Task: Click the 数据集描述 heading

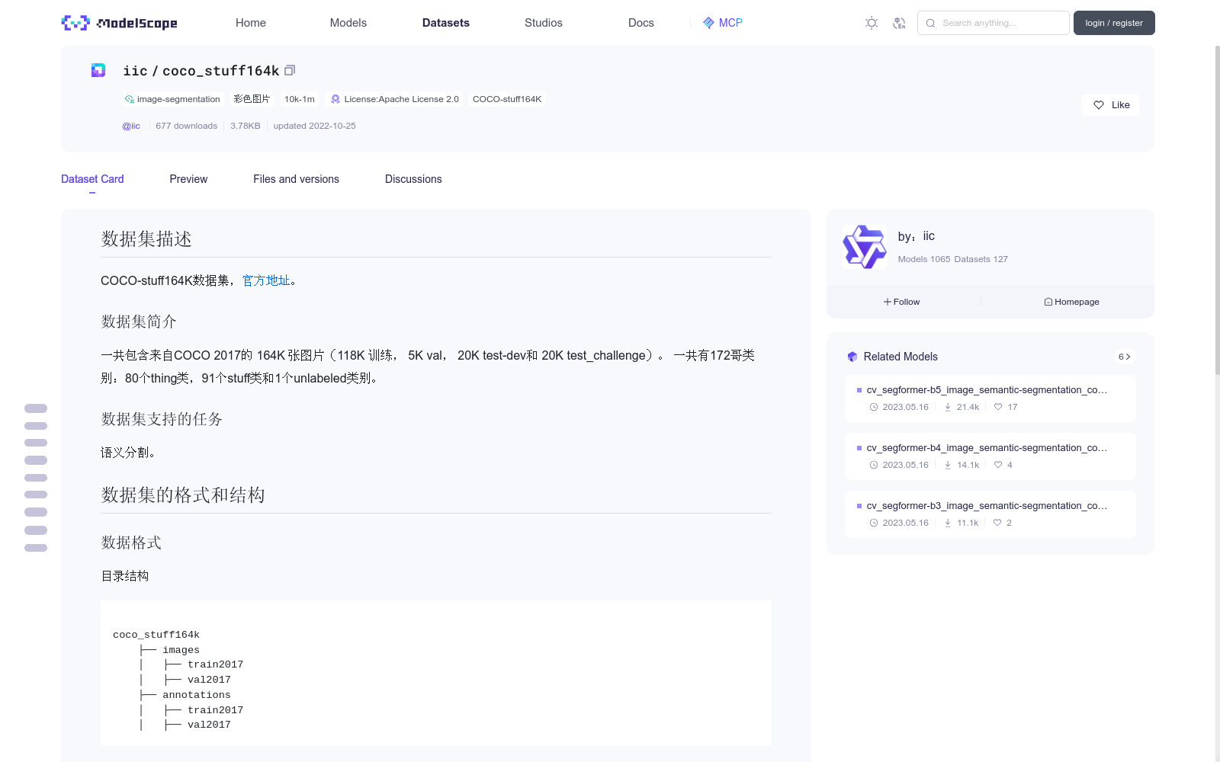Action: [146, 239]
